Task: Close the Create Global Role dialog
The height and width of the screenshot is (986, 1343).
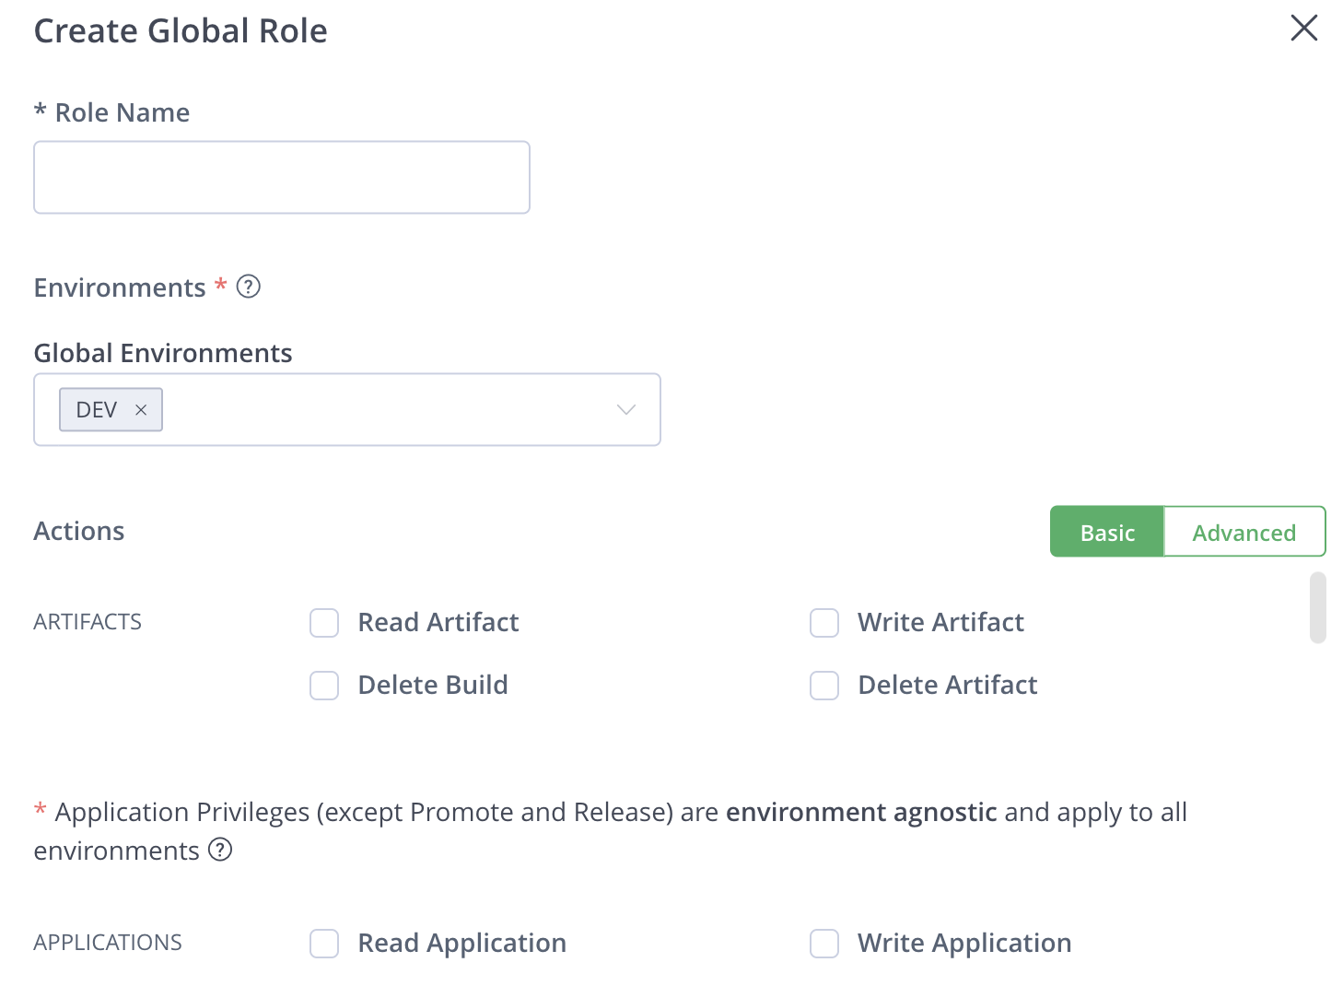Action: [x=1303, y=28]
